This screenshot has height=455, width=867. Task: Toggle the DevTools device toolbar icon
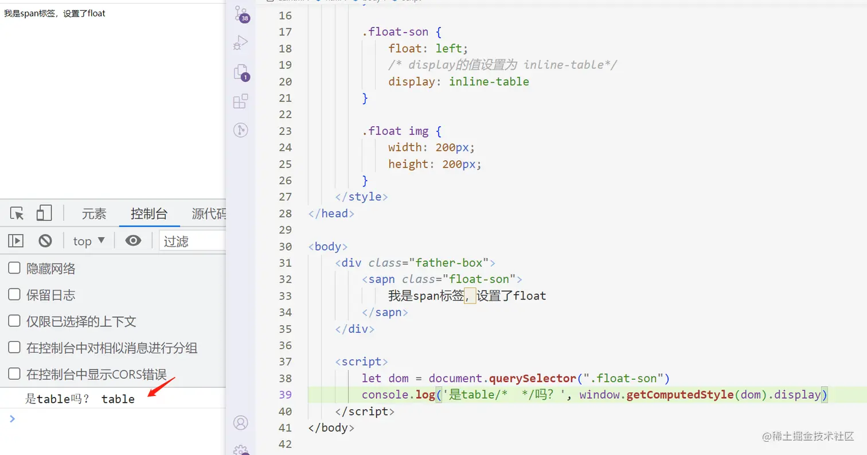pyautogui.click(x=44, y=213)
